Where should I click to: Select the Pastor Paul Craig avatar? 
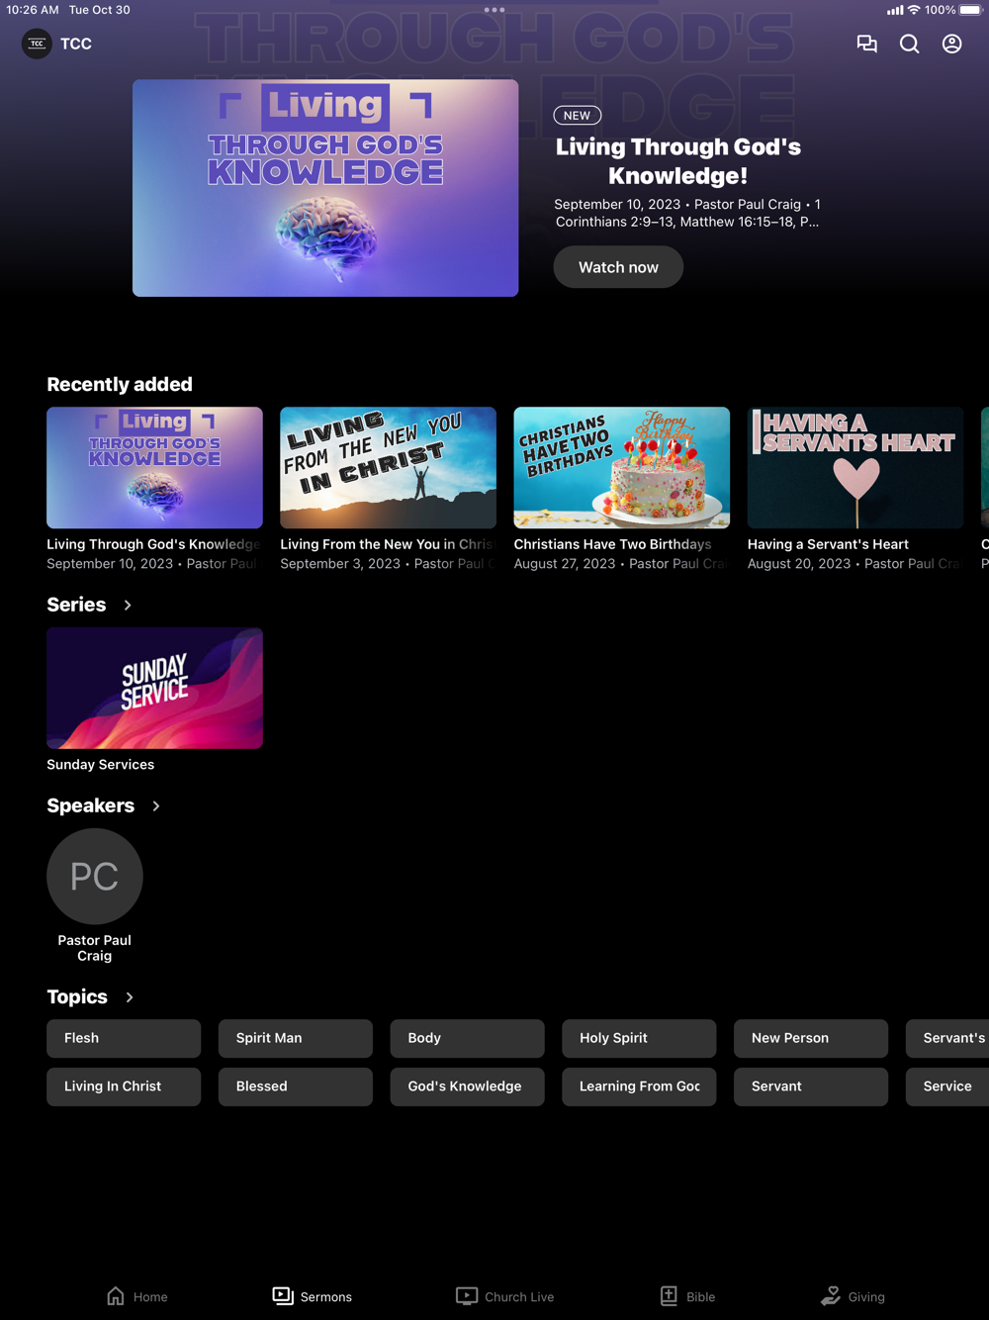(95, 877)
